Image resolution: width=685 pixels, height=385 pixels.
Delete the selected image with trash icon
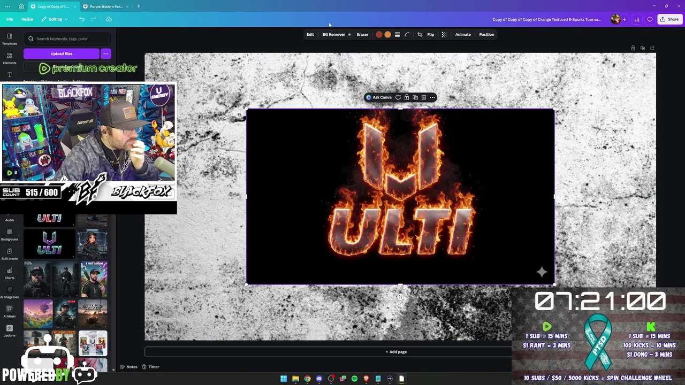click(x=424, y=97)
